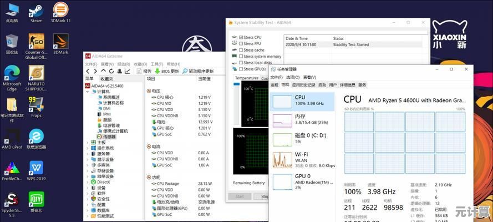The width and height of the screenshot is (493, 222).
Task: Switch to the 启动 tab in Task Manager
Action: tap(322, 85)
